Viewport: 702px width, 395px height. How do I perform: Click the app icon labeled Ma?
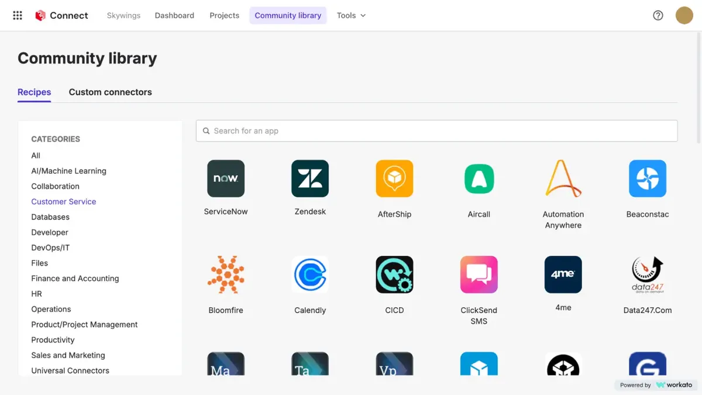coord(226,363)
